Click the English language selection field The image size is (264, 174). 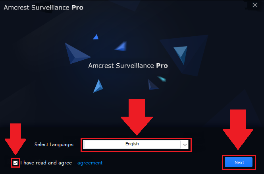[x=132, y=145]
